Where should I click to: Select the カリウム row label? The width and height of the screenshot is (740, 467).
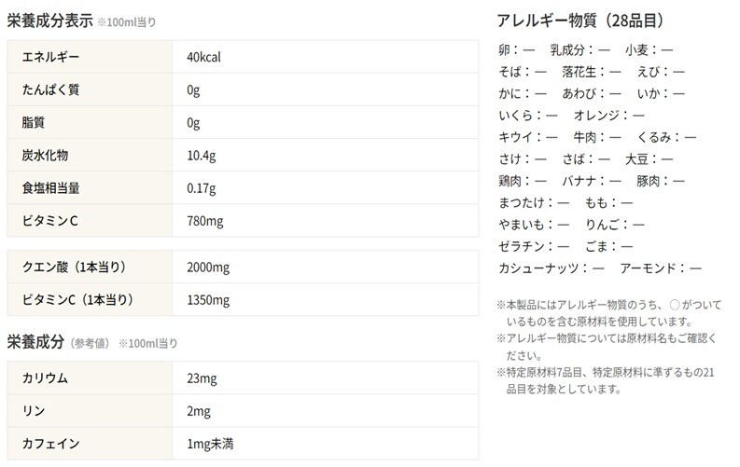click(x=45, y=378)
